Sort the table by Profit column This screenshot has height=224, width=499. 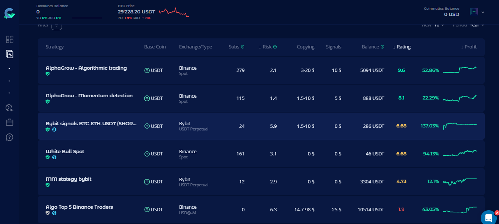468,47
